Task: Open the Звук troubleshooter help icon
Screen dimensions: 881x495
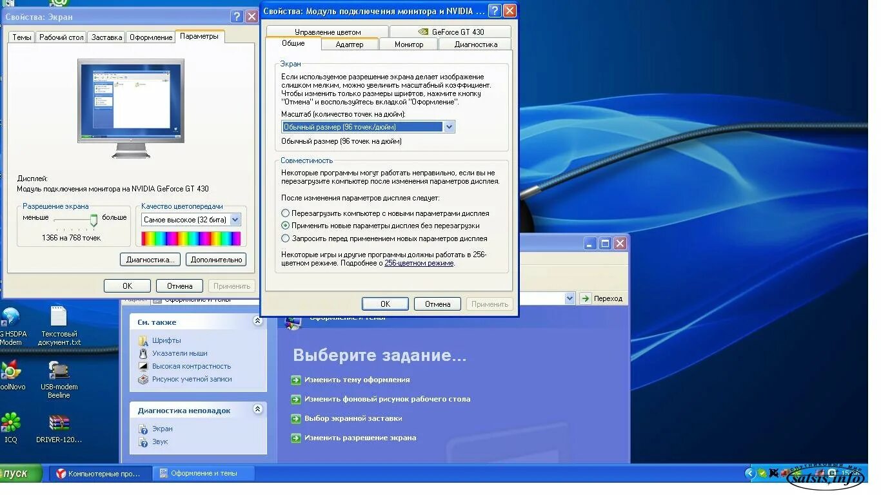Action: click(143, 442)
